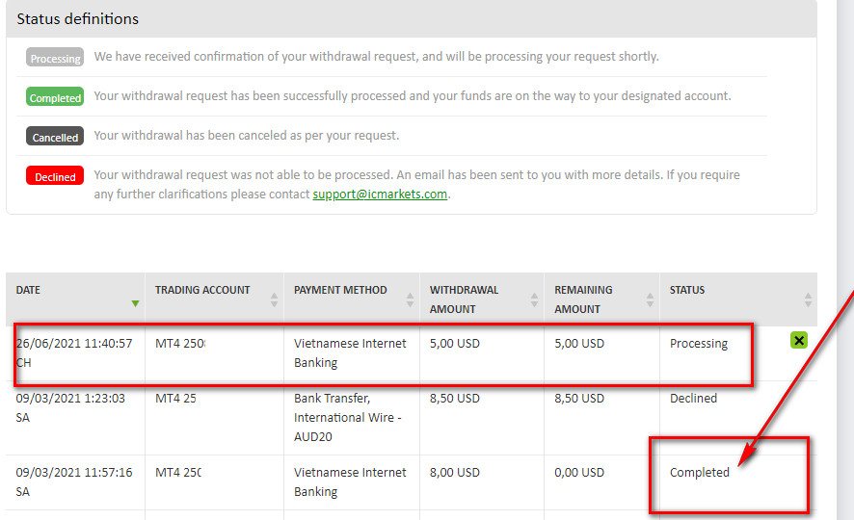Image resolution: width=854 pixels, height=520 pixels.
Task: Click the Trading Account column sort arrows
Action: (274, 299)
